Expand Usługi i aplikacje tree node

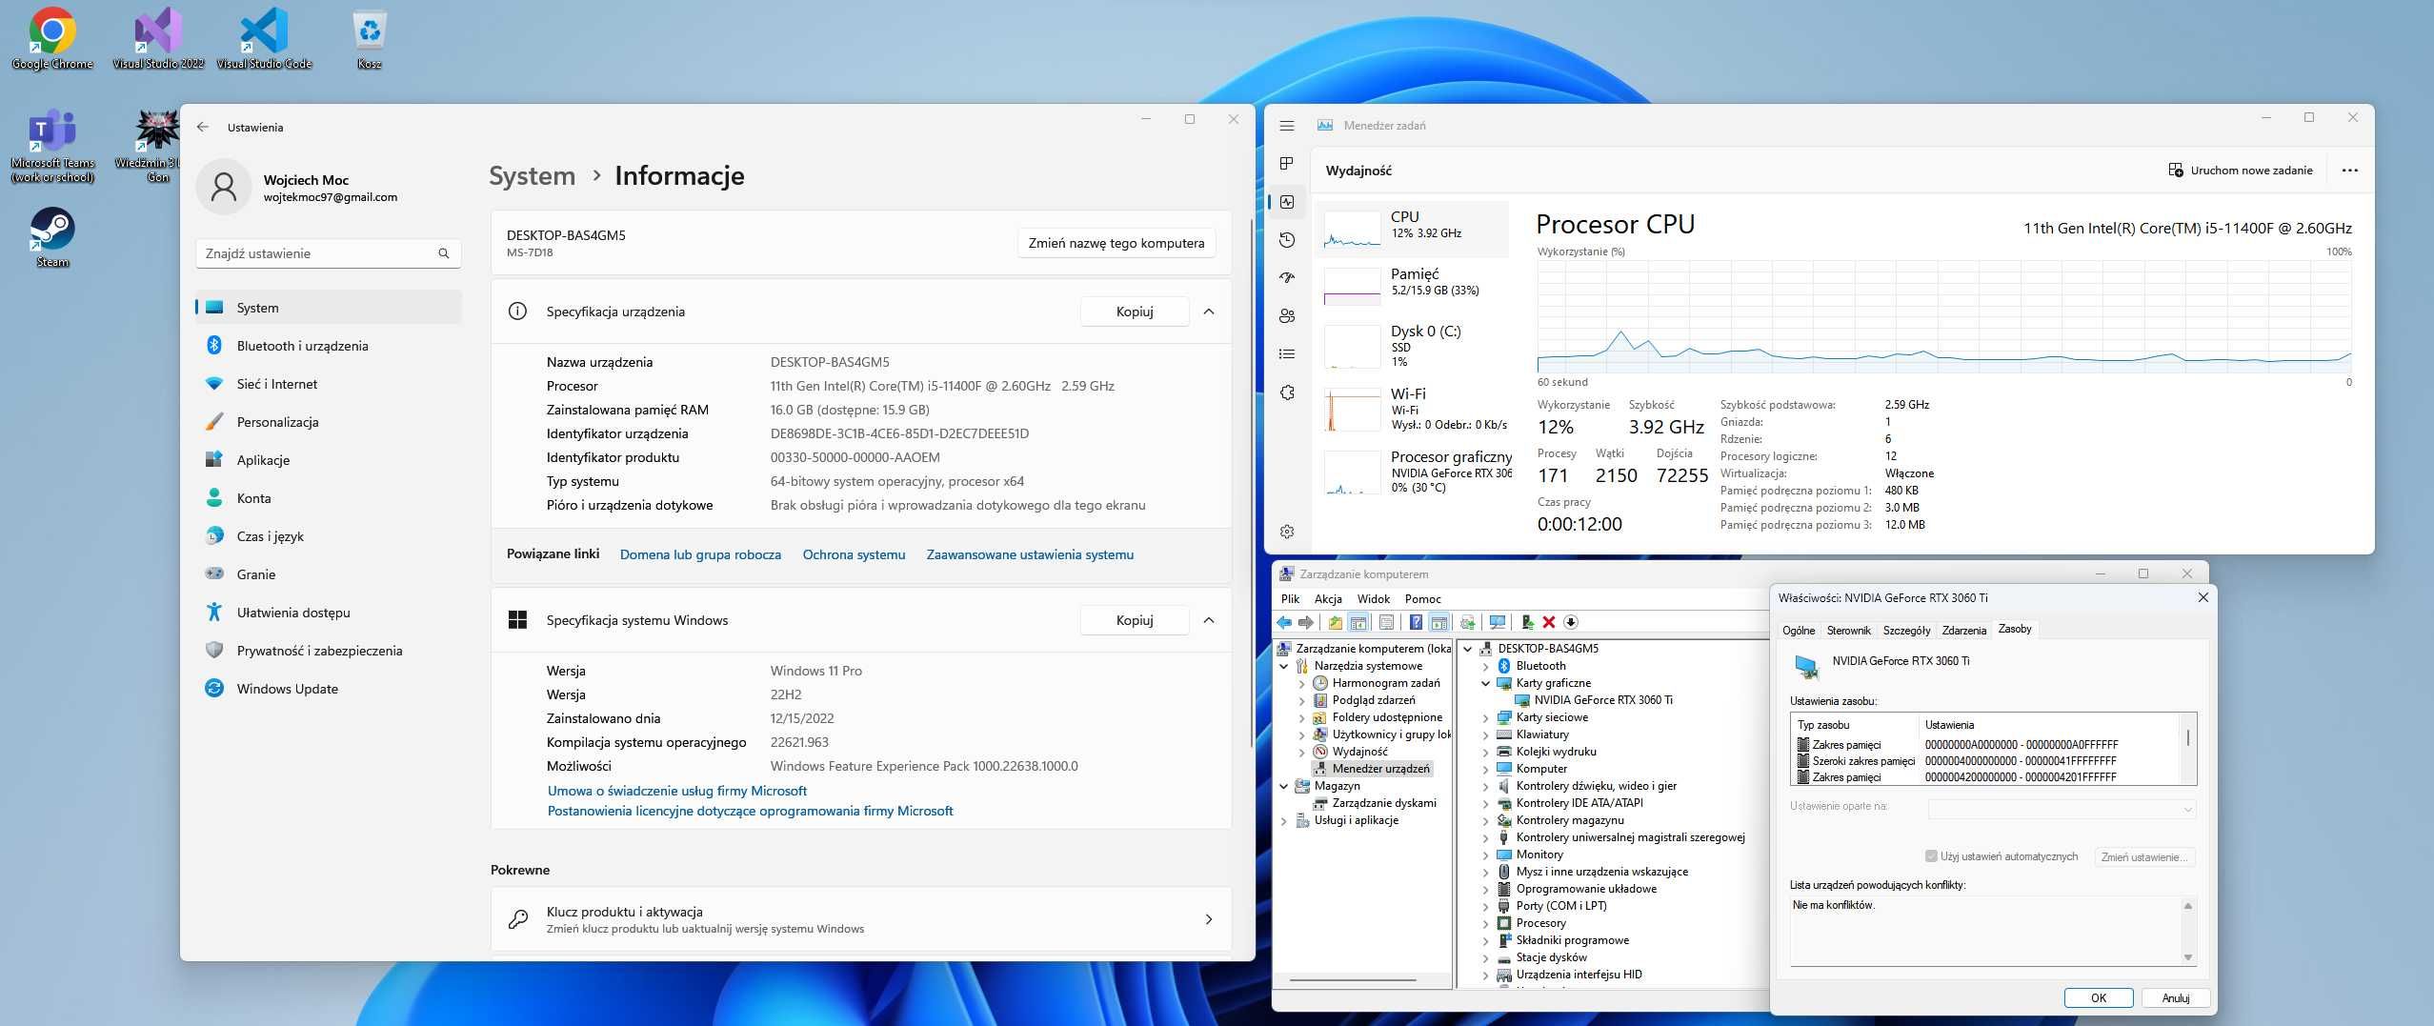[1283, 820]
